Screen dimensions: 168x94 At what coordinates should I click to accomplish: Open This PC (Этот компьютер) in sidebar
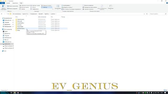8,29
